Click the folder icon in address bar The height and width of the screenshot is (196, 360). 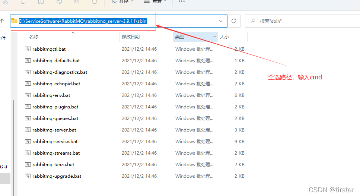tap(14, 21)
